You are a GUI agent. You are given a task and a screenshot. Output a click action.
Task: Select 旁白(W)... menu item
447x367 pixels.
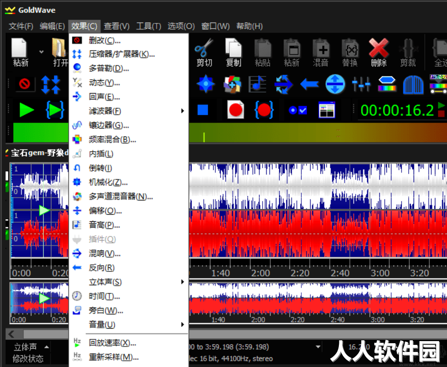tap(129, 310)
